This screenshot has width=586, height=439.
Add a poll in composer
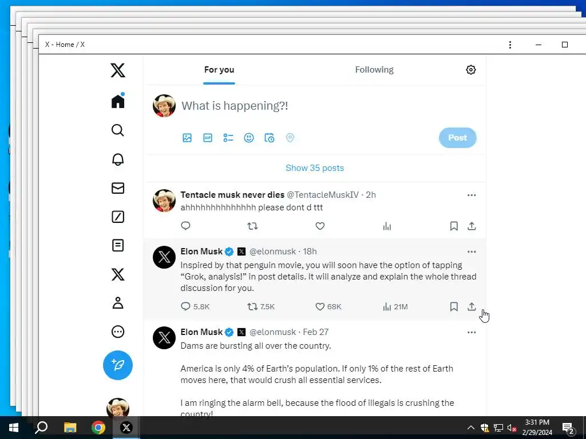(228, 138)
